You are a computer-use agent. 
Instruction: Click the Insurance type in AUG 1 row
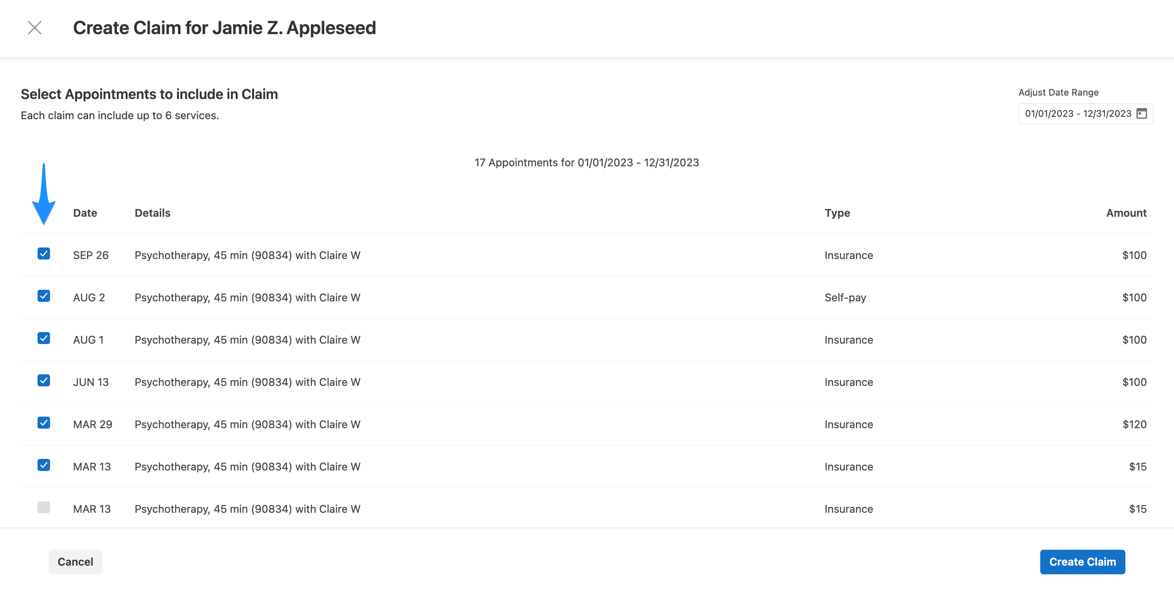(849, 340)
